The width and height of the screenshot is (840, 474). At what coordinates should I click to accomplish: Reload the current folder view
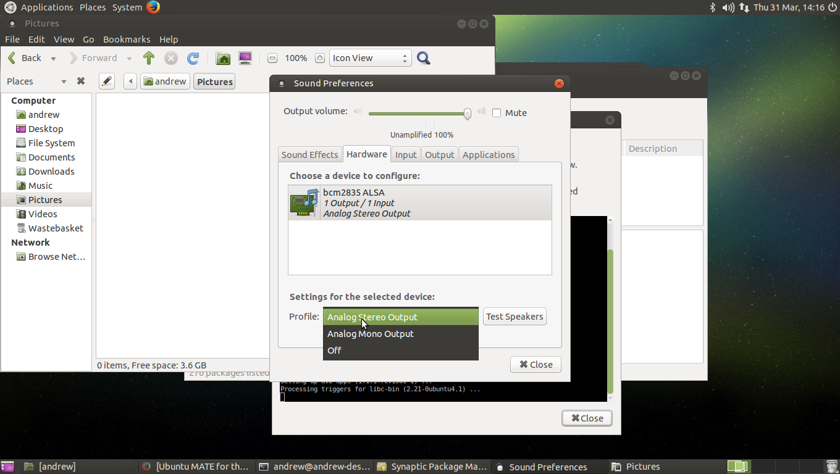pos(193,58)
